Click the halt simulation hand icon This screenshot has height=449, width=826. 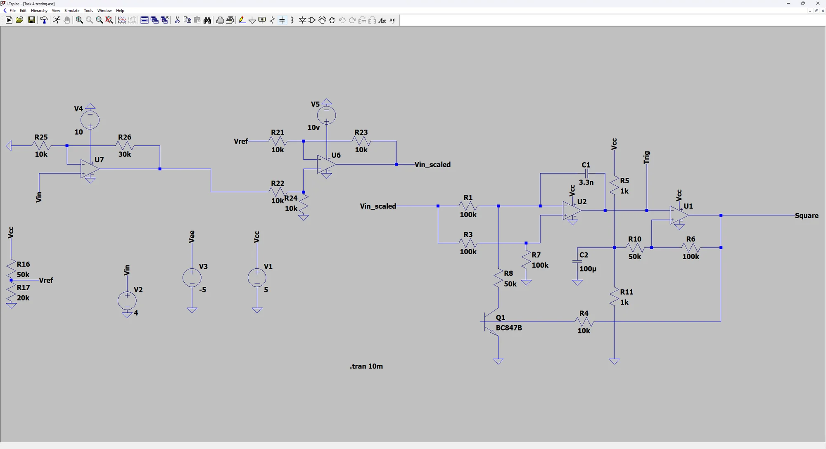pyautogui.click(x=67, y=20)
